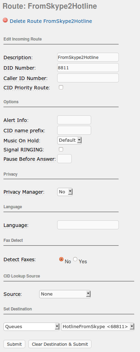Expand the HotlineFromSkype queue dropdown
This screenshot has width=140, height=352.
pyautogui.click(x=97, y=327)
